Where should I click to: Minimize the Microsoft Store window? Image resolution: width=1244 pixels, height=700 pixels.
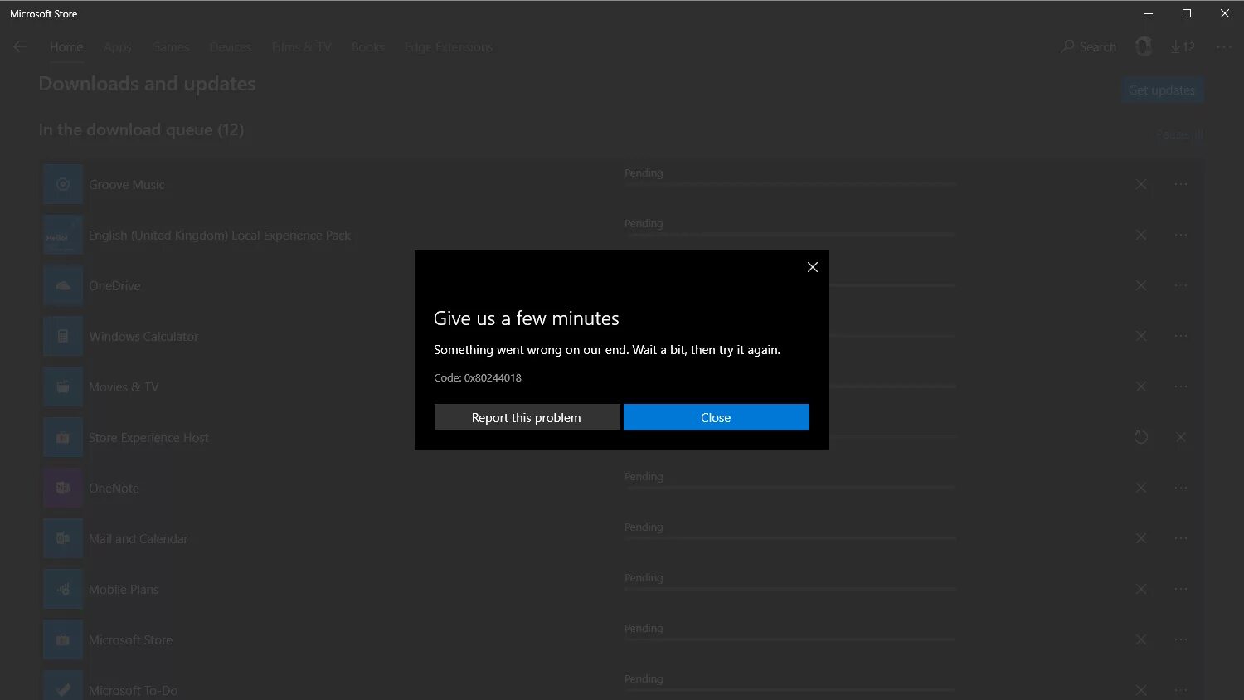(x=1149, y=13)
